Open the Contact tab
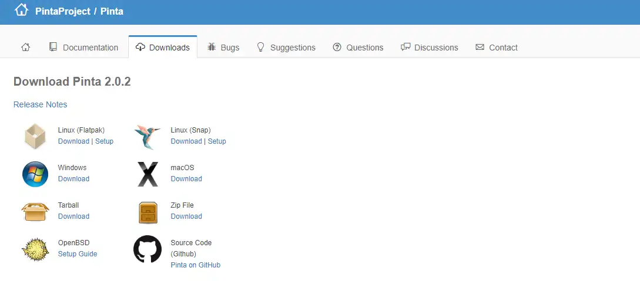The width and height of the screenshot is (640, 281). (x=497, y=48)
